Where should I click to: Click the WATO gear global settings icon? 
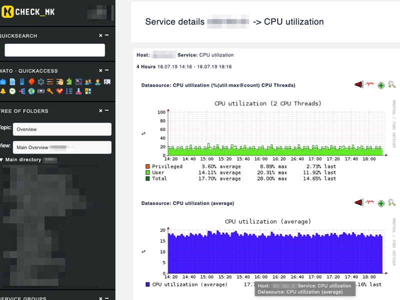click(41, 82)
